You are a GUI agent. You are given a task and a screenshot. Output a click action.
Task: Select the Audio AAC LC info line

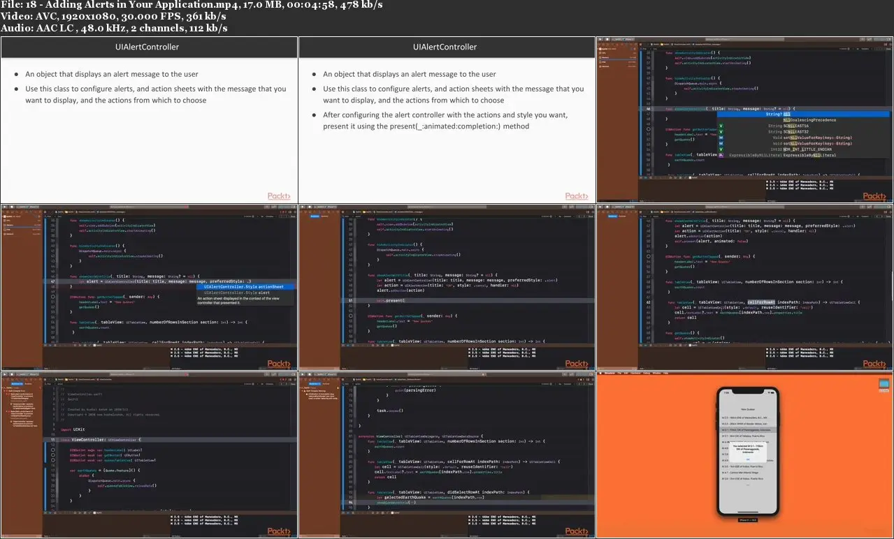[x=114, y=28]
